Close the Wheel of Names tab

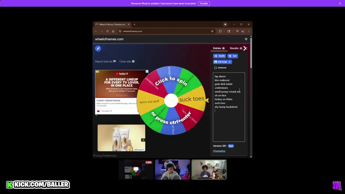click(129, 25)
